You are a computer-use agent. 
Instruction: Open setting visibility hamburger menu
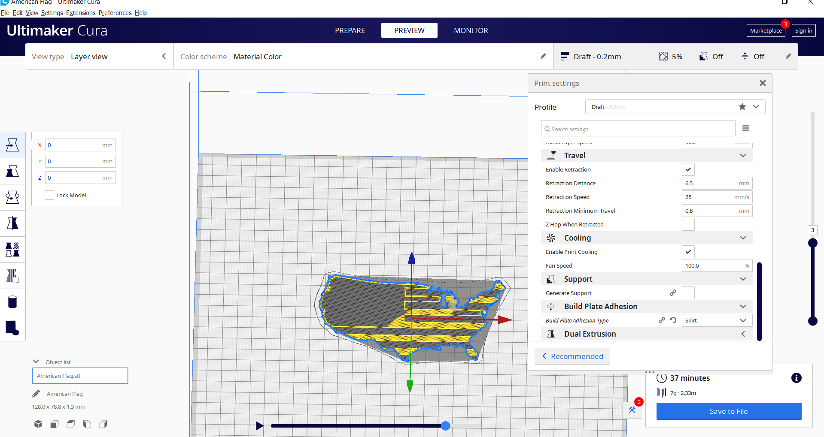click(746, 128)
